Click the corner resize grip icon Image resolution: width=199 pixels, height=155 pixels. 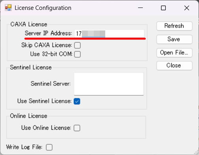(197, 152)
